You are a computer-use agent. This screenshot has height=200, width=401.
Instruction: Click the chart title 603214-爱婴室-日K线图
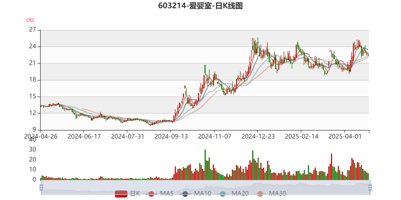200,6
